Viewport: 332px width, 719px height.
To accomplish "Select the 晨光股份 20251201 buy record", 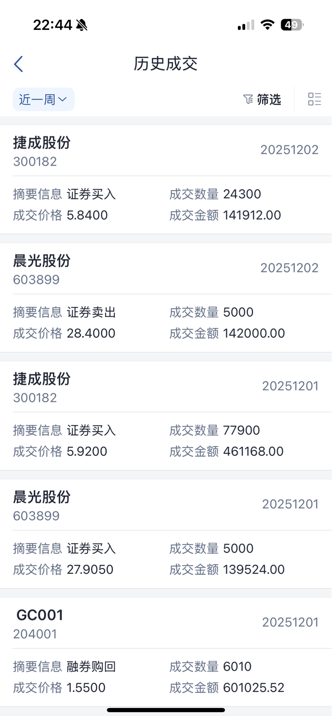I will [x=166, y=534].
